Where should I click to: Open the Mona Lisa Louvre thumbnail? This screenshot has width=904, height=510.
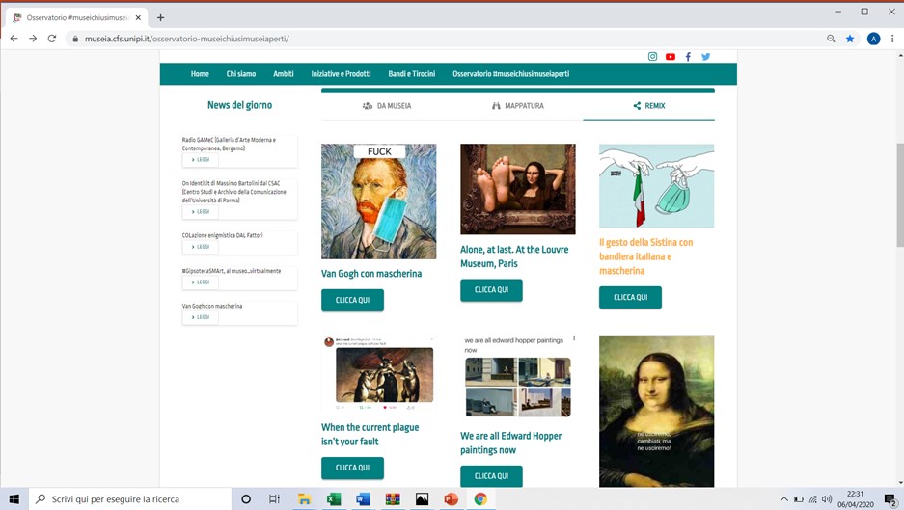(518, 189)
